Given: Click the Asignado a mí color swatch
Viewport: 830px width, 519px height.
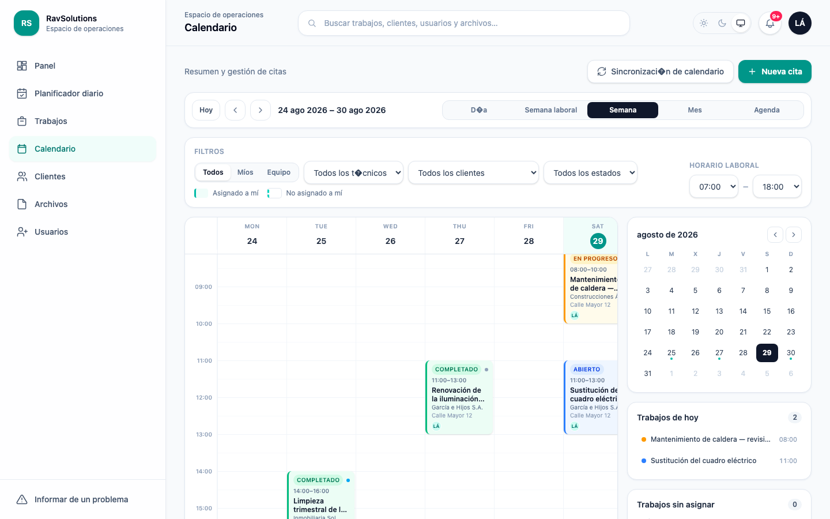Looking at the screenshot, I should [201, 193].
